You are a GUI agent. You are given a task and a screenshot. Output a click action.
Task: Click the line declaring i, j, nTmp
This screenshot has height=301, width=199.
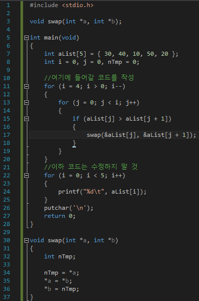click(92, 62)
